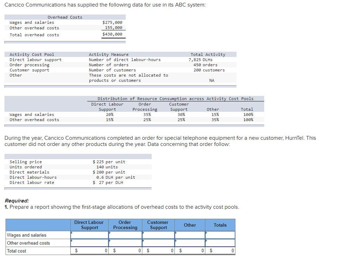This screenshot has width=340, height=256.
Task: Select the Direct Labour Support column header
Action: click(89, 225)
